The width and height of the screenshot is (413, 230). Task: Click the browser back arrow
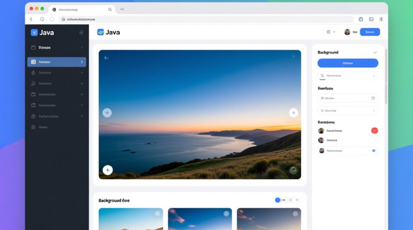[x=31, y=19]
